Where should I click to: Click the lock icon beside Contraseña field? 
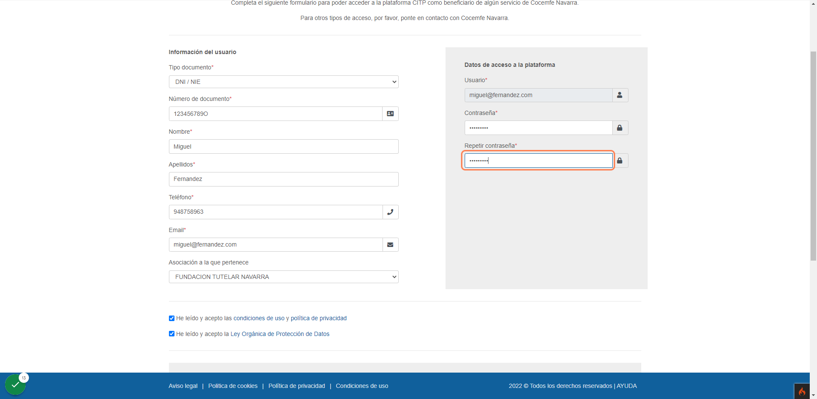620,128
